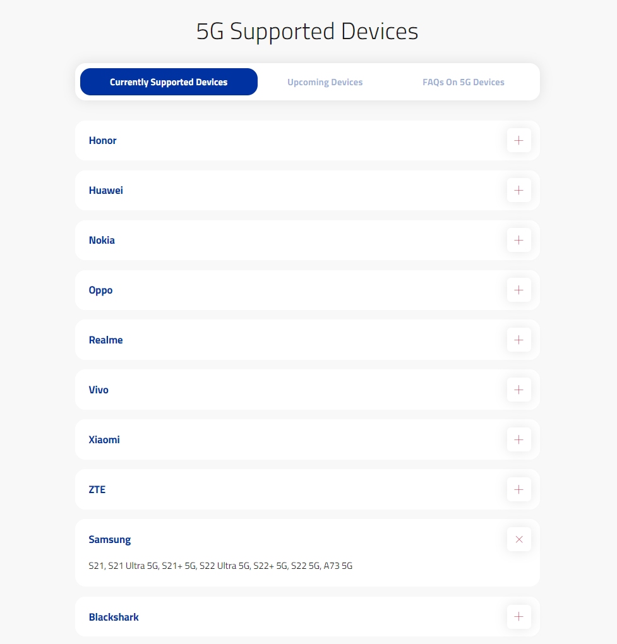Screen dimensions: 617x644
Task: Click Vivo row plus icon
Action: coord(518,390)
